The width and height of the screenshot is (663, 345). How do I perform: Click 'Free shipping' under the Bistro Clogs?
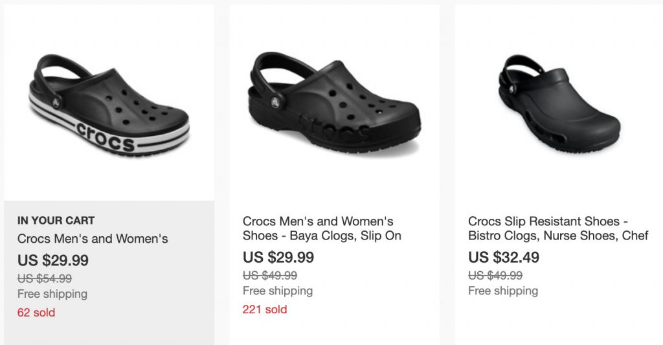tap(503, 291)
